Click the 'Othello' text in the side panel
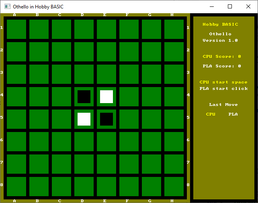This screenshot has height=203, width=258. pos(220,34)
